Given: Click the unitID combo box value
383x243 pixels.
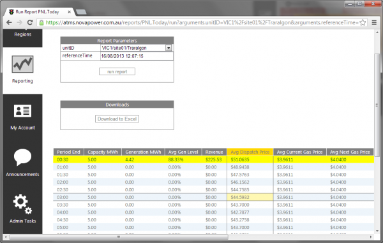Looking at the screenshot, I should point(133,48).
